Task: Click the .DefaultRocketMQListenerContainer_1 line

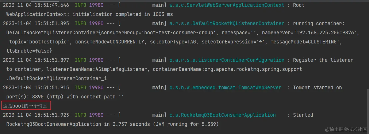Action: coord(57,78)
